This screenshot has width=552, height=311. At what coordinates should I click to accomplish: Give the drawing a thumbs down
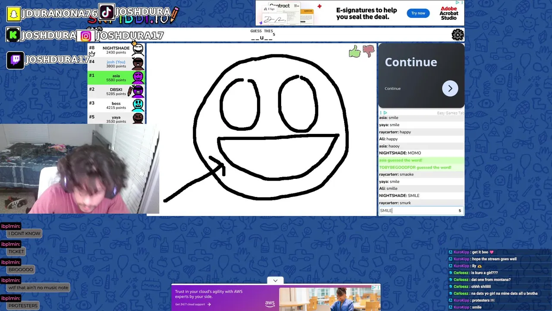point(368,51)
